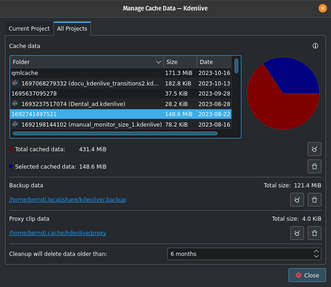Select the All Projects tab
The image size is (331, 287).
(72, 29)
